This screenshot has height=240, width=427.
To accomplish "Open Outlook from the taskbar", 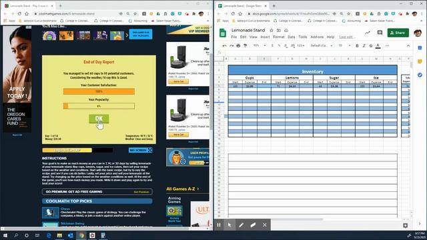I will pos(70,235).
